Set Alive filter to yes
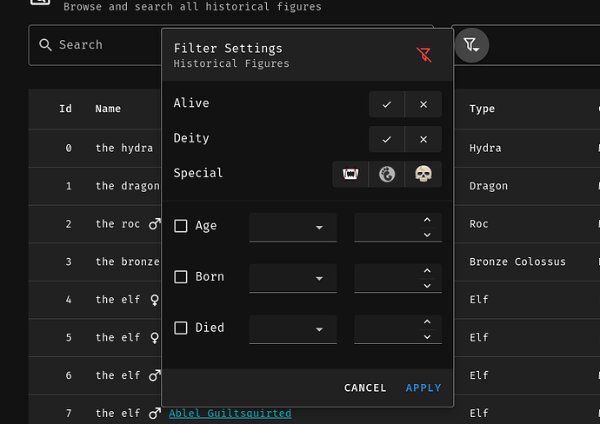 [x=386, y=104]
